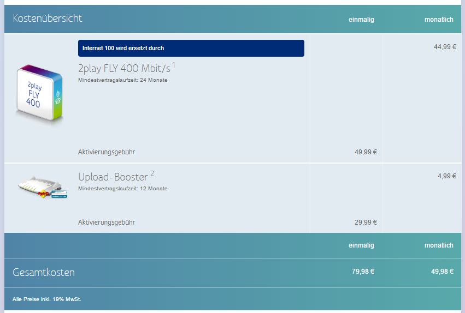Click the 49,99 € activation fee amount
Image resolution: width=465 pixels, height=313 pixels.
tap(366, 152)
